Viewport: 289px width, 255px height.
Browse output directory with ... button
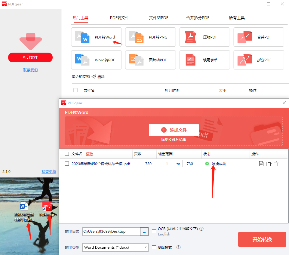(144, 232)
